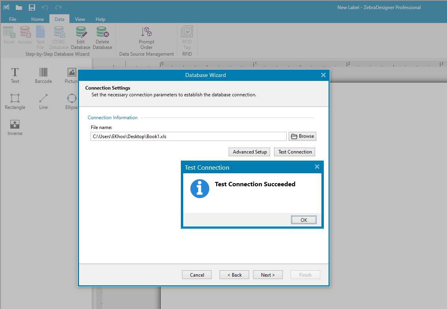Click the blue information icon in popup
The image size is (447, 309).
tap(199, 189)
